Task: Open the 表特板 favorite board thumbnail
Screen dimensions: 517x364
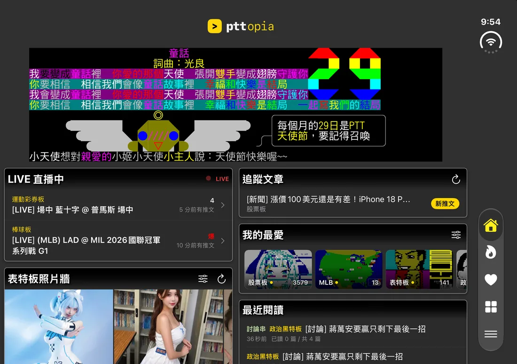Action: [x=419, y=269]
